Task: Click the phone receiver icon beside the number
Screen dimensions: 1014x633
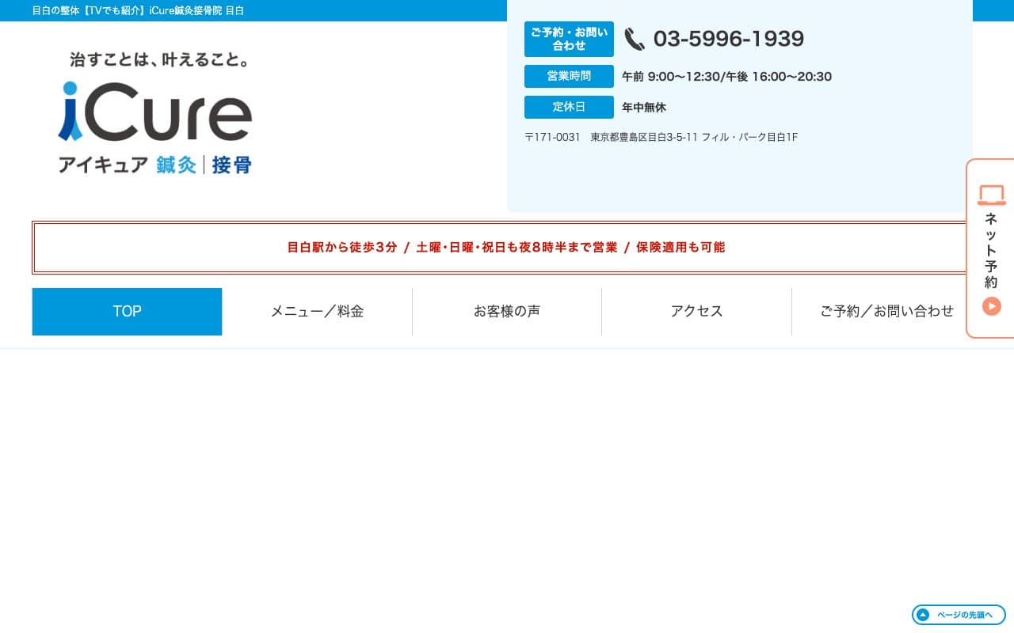Action: 634,39
